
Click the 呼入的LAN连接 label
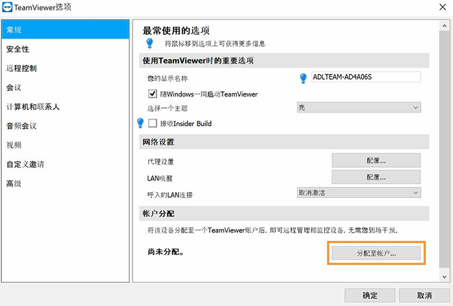(x=170, y=195)
